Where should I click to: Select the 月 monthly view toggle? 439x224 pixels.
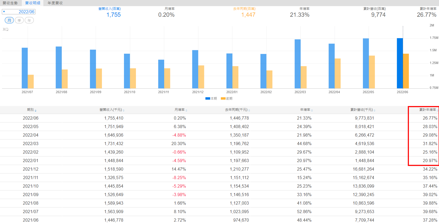click(9, 20)
